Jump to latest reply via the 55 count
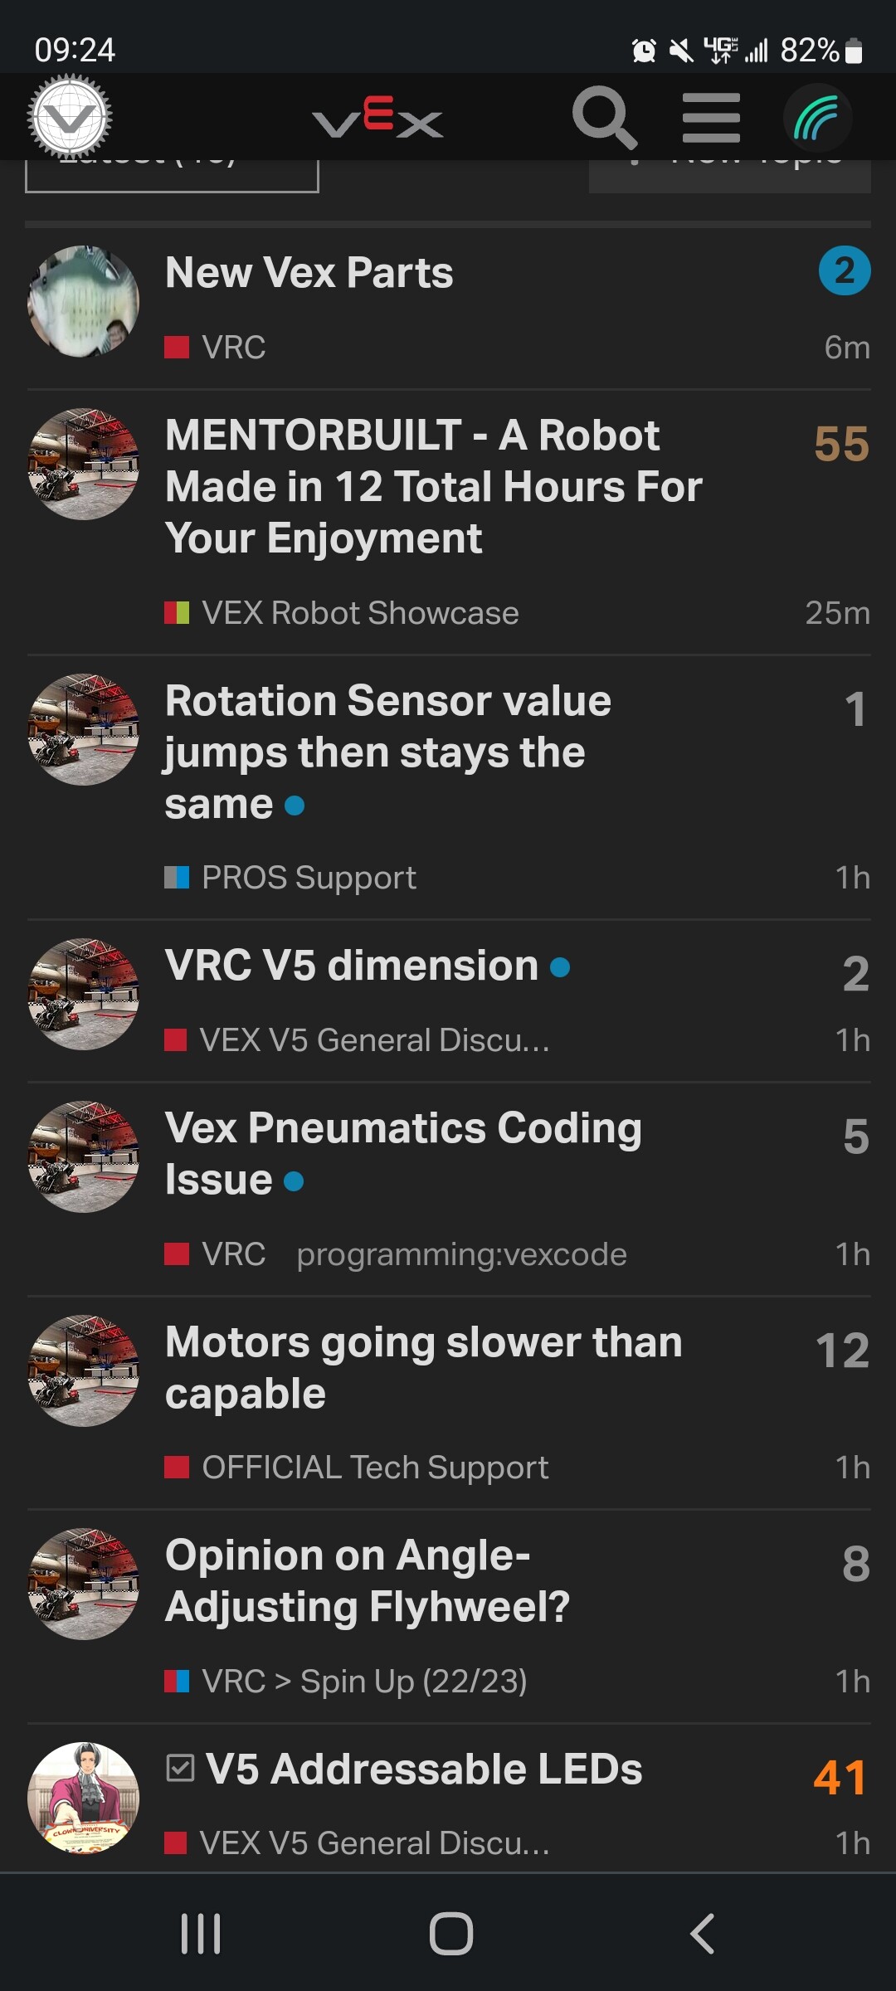Screen dimensions: 896x1991 841,443
